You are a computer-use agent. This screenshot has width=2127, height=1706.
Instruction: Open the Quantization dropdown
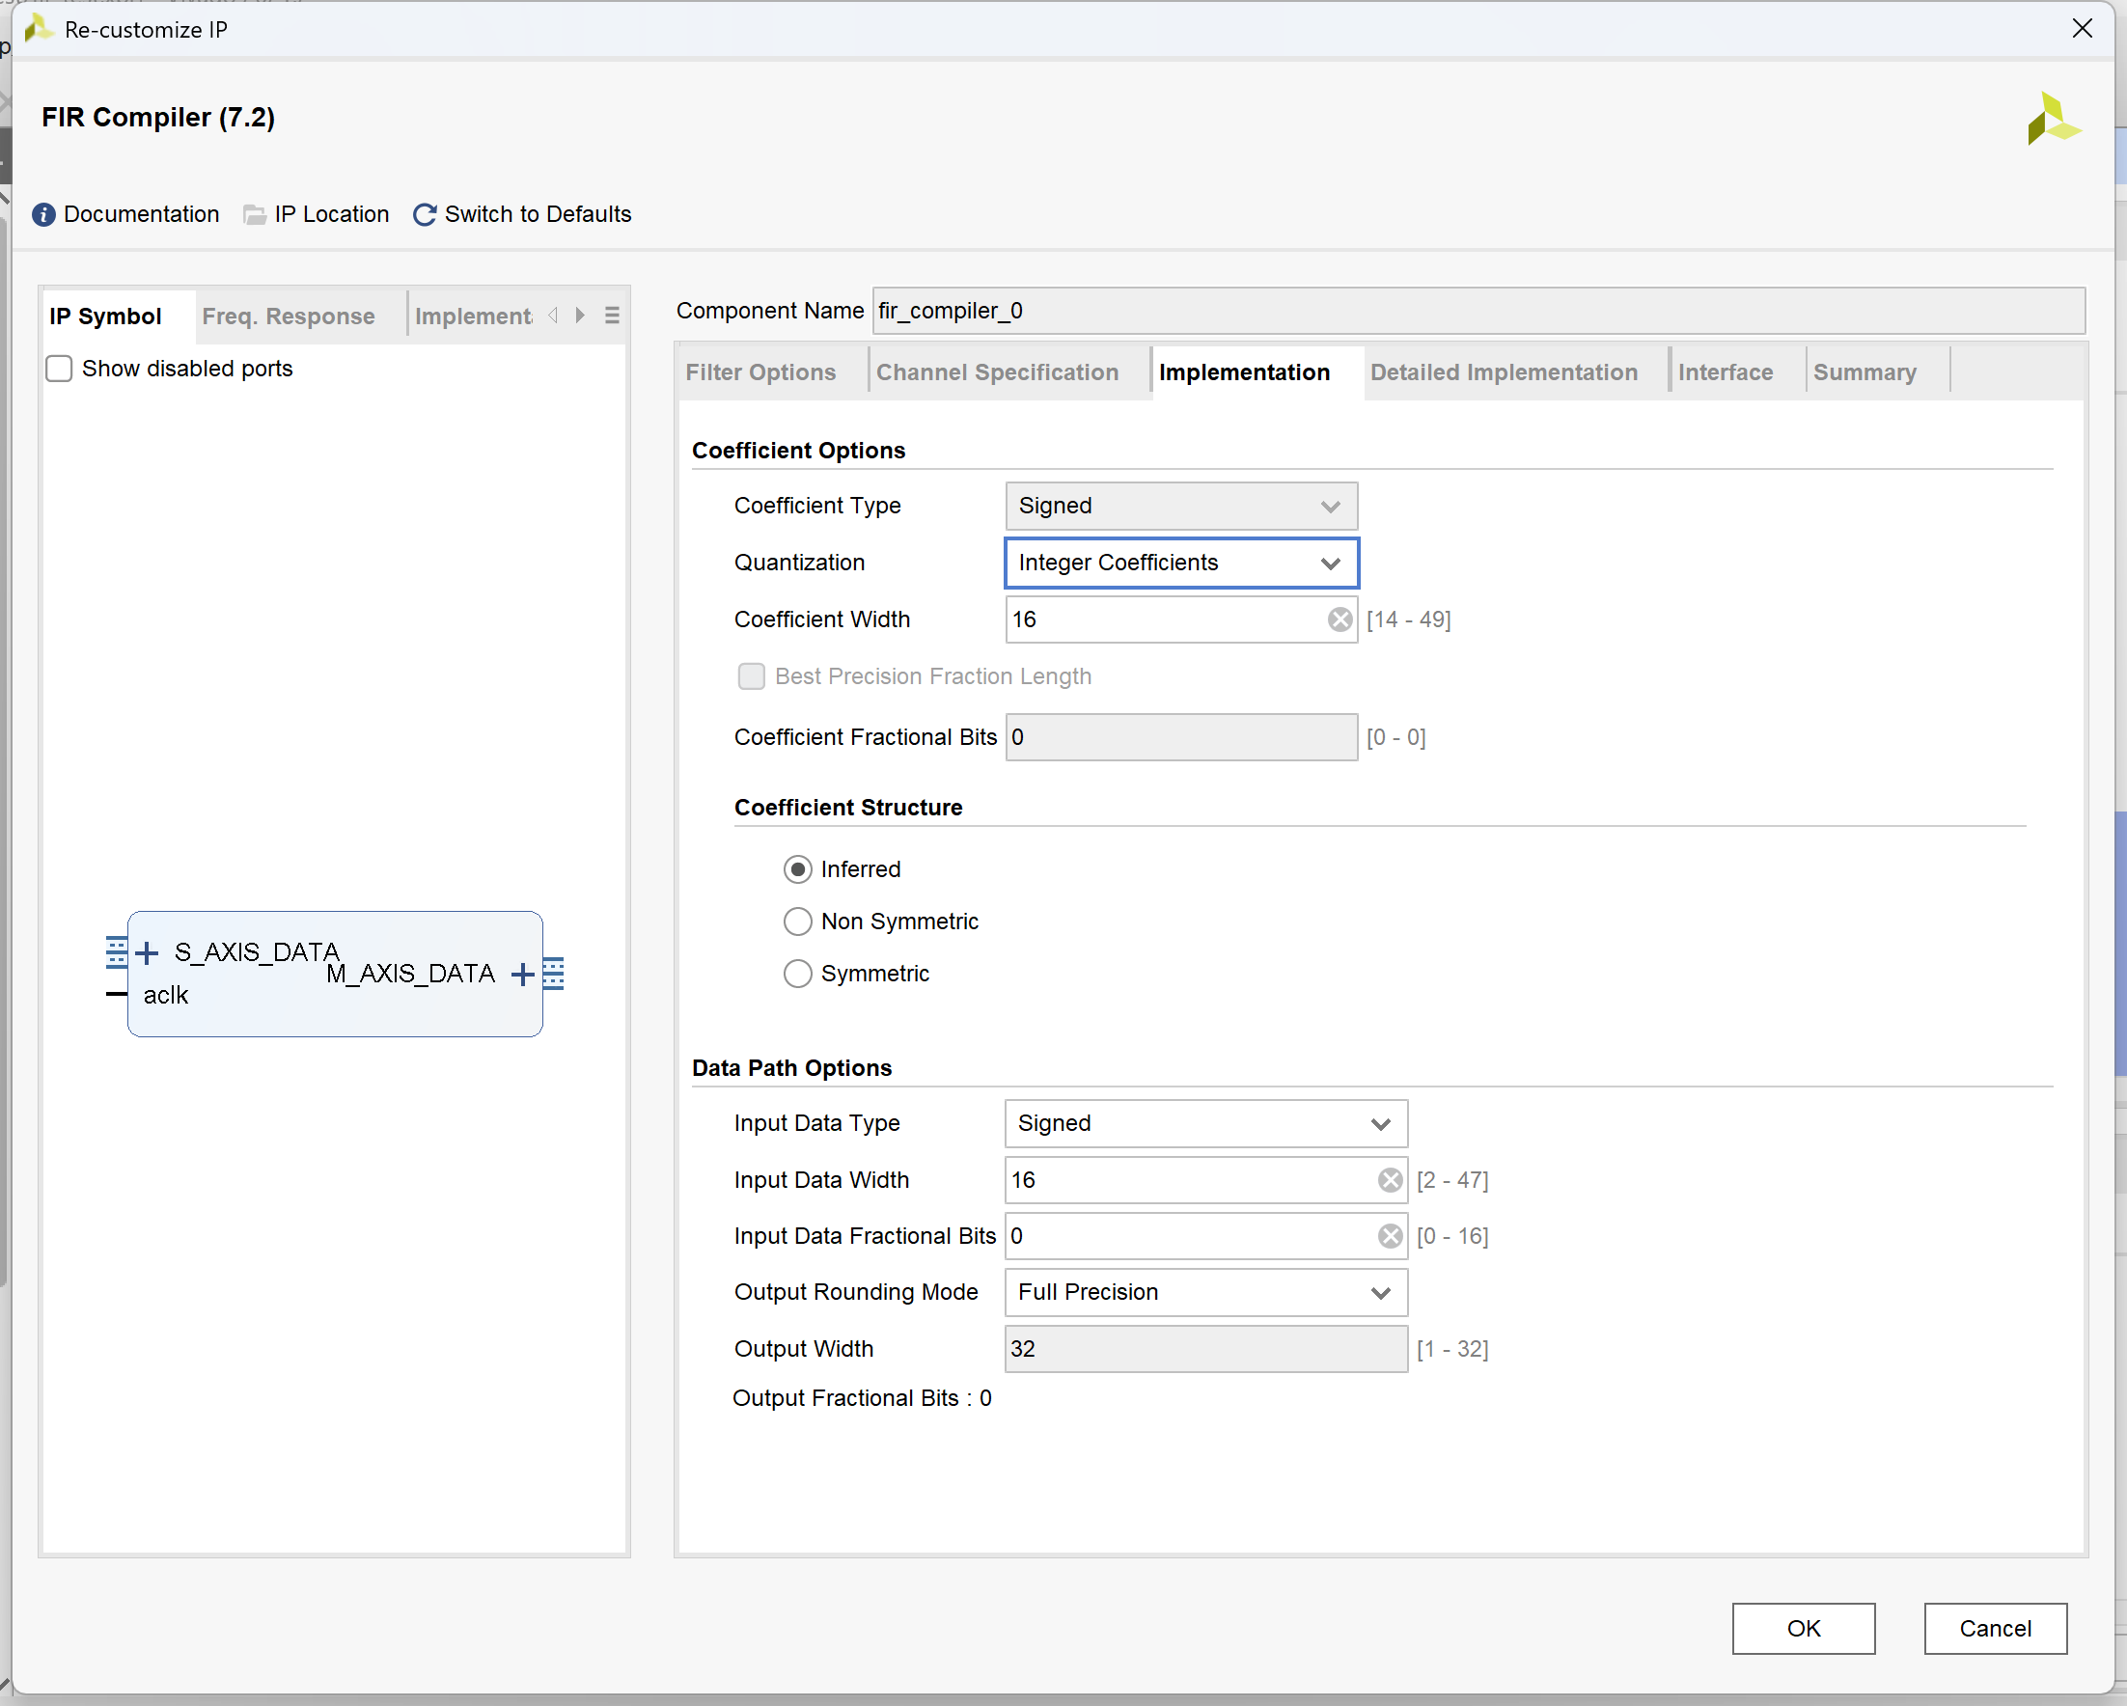(x=1180, y=564)
